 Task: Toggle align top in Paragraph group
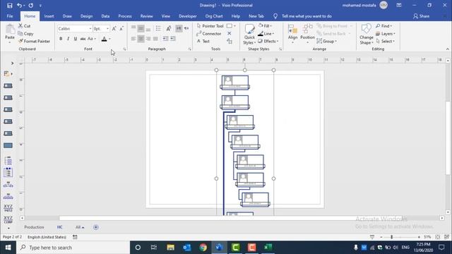pos(133,28)
